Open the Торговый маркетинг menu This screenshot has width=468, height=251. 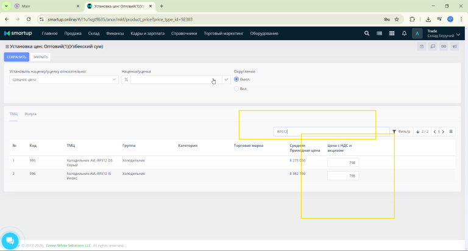point(224,34)
